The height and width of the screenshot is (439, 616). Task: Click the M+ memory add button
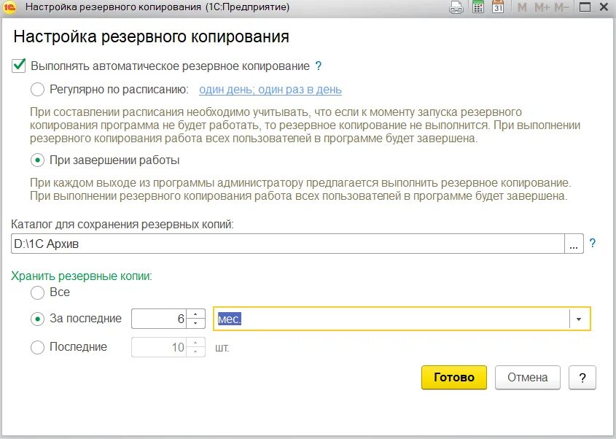pos(542,7)
